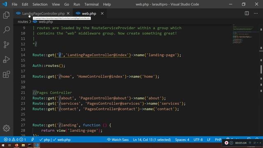Viewport: 263px width, 148px height.
Task: Change indentation via Spaces: 4
Action: [182, 140]
